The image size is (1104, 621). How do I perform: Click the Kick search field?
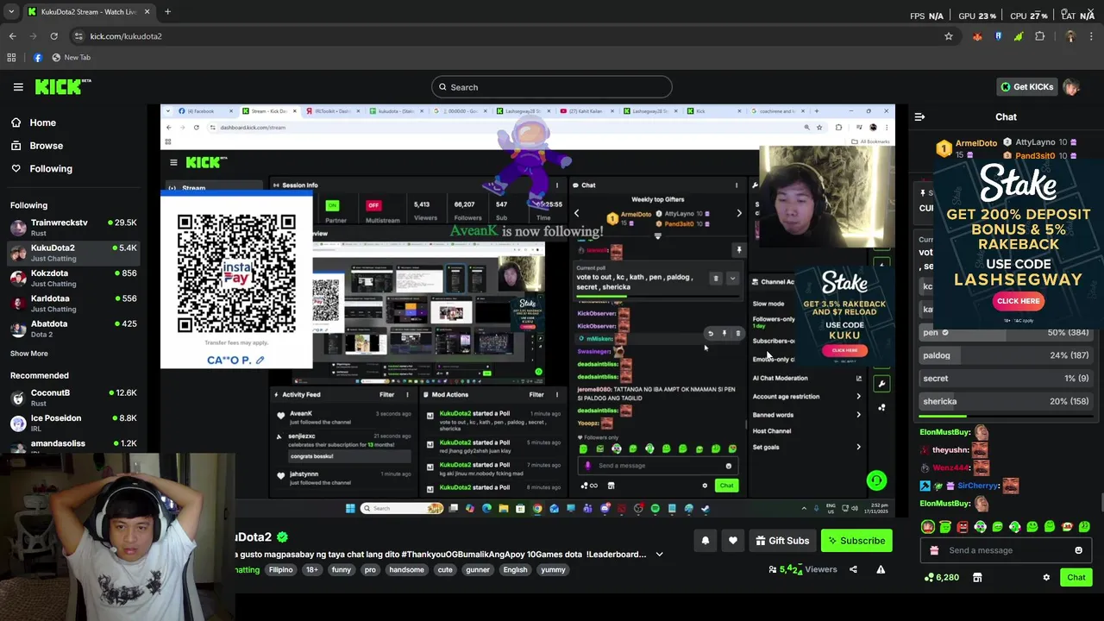552,87
